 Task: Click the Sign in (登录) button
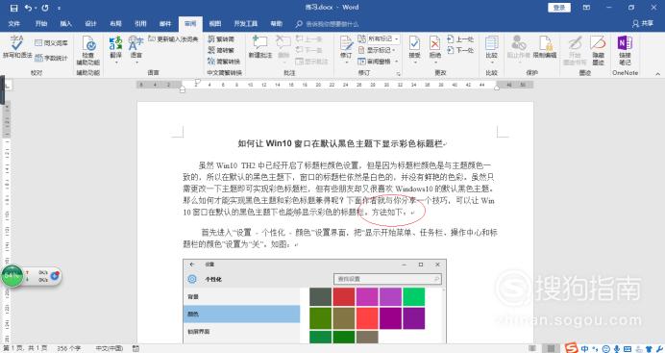[x=559, y=8]
